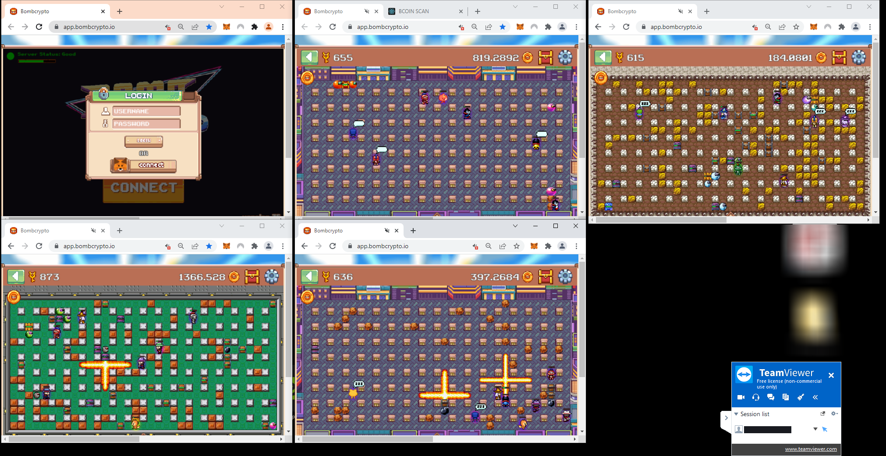Viewport: 886px width, 456px height.
Task: Open tab search dropdown in 873 window
Action: tap(222, 226)
